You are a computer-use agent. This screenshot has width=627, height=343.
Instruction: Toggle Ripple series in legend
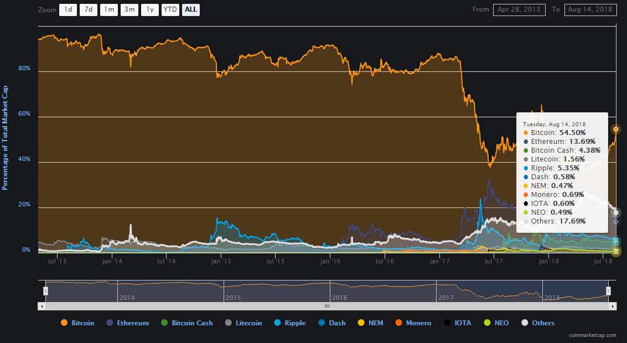290,323
